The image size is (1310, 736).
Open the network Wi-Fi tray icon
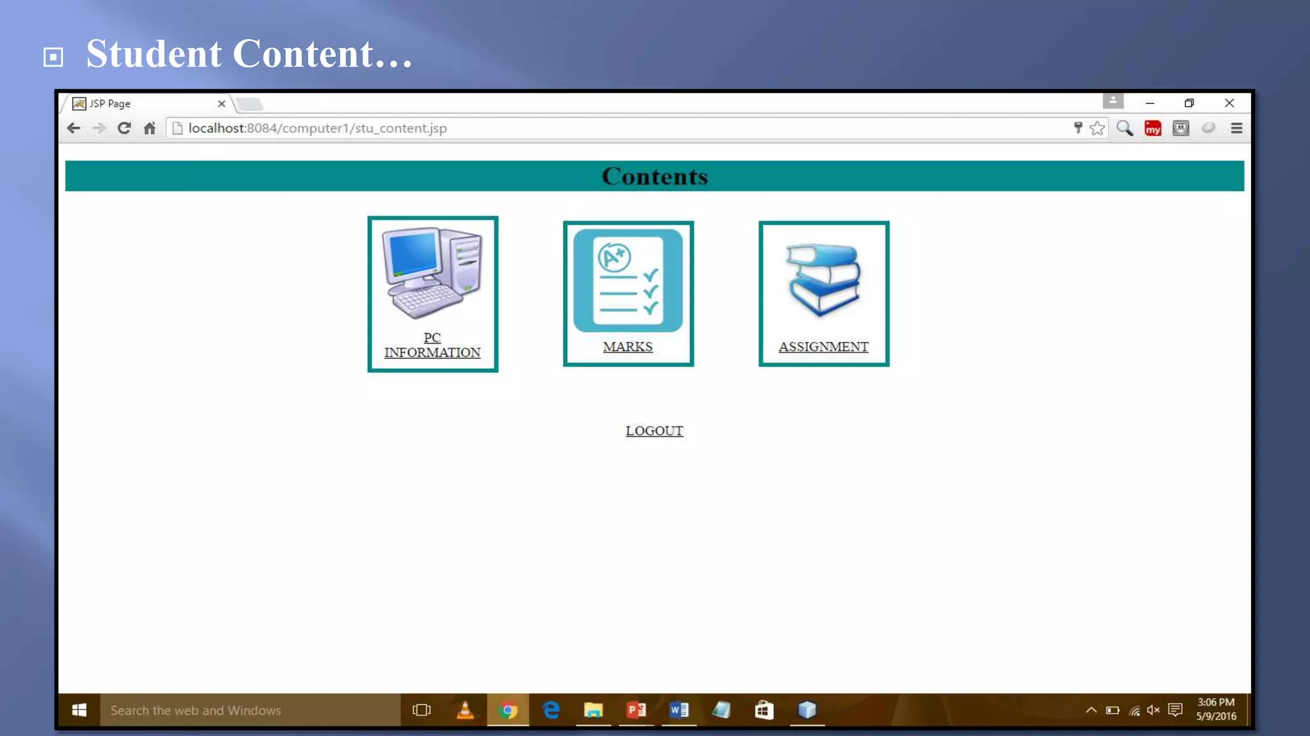click(x=1134, y=710)
